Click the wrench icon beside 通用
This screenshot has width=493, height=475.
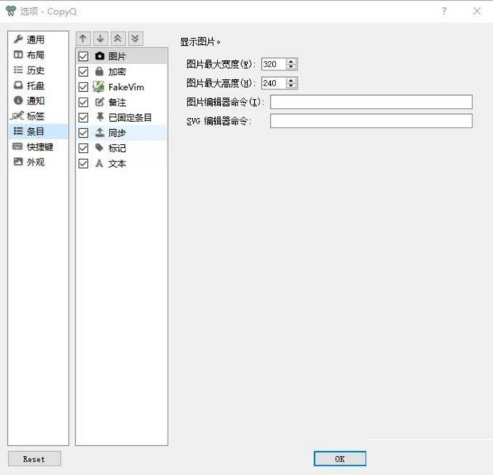[18, 40]
